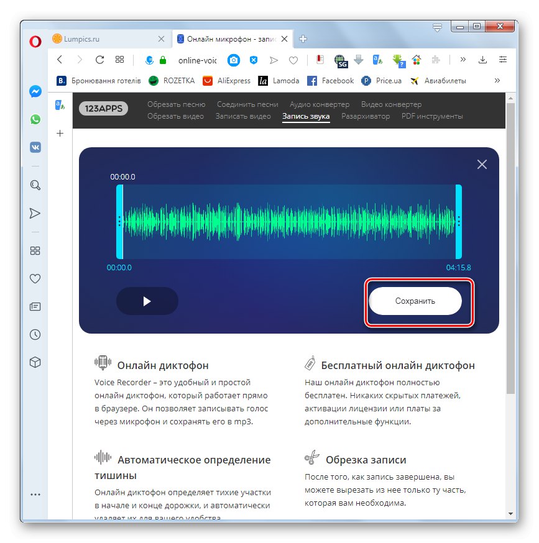Open Разархиватор menu item

pos(366,116)
